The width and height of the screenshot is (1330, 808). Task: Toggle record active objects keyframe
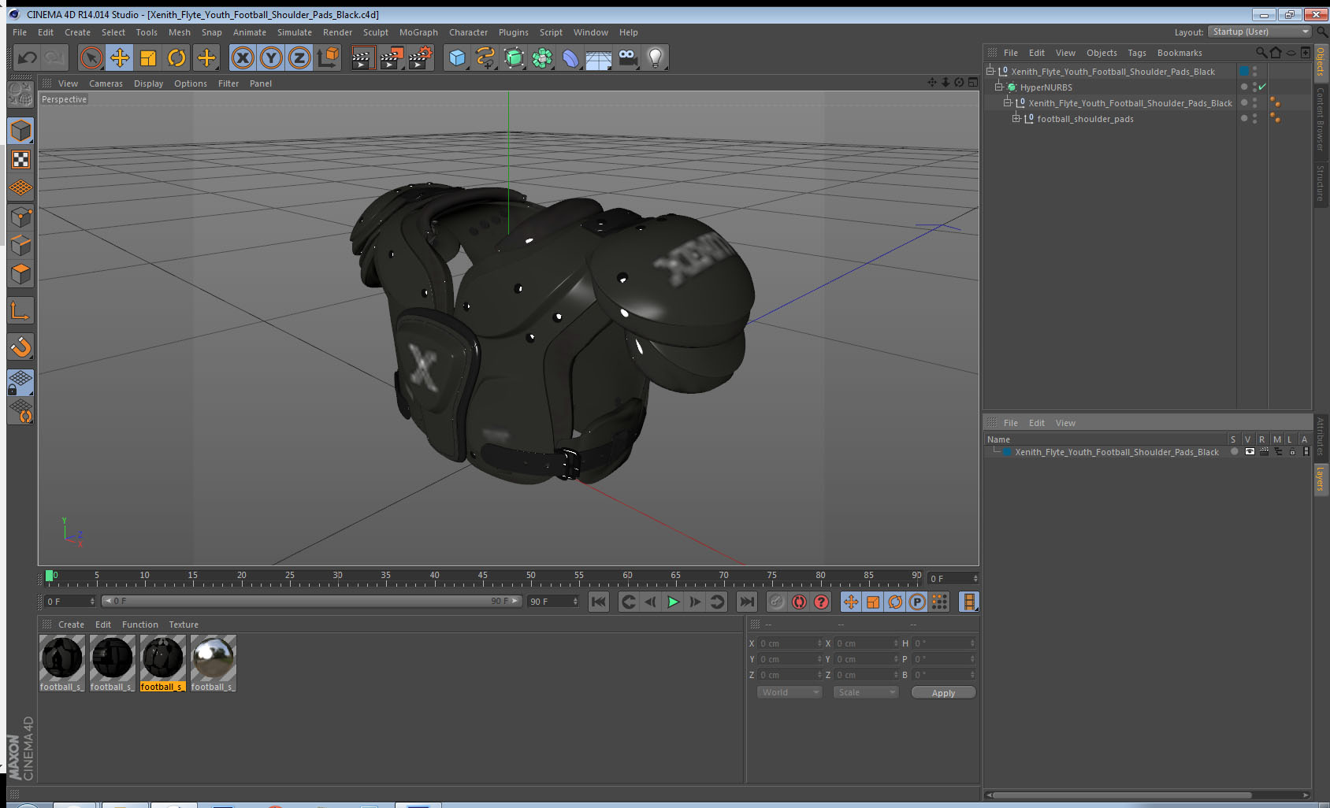(777, 602)
